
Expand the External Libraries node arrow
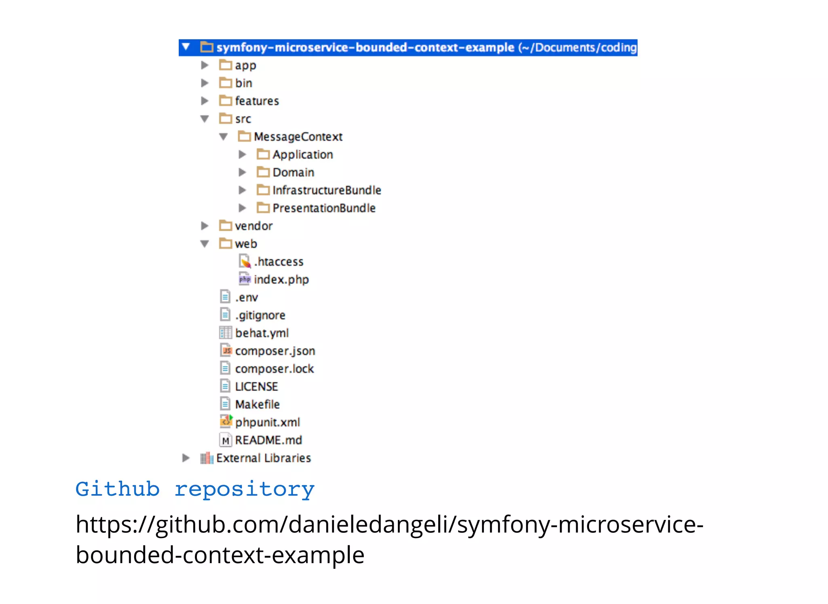tap(186, 458)
